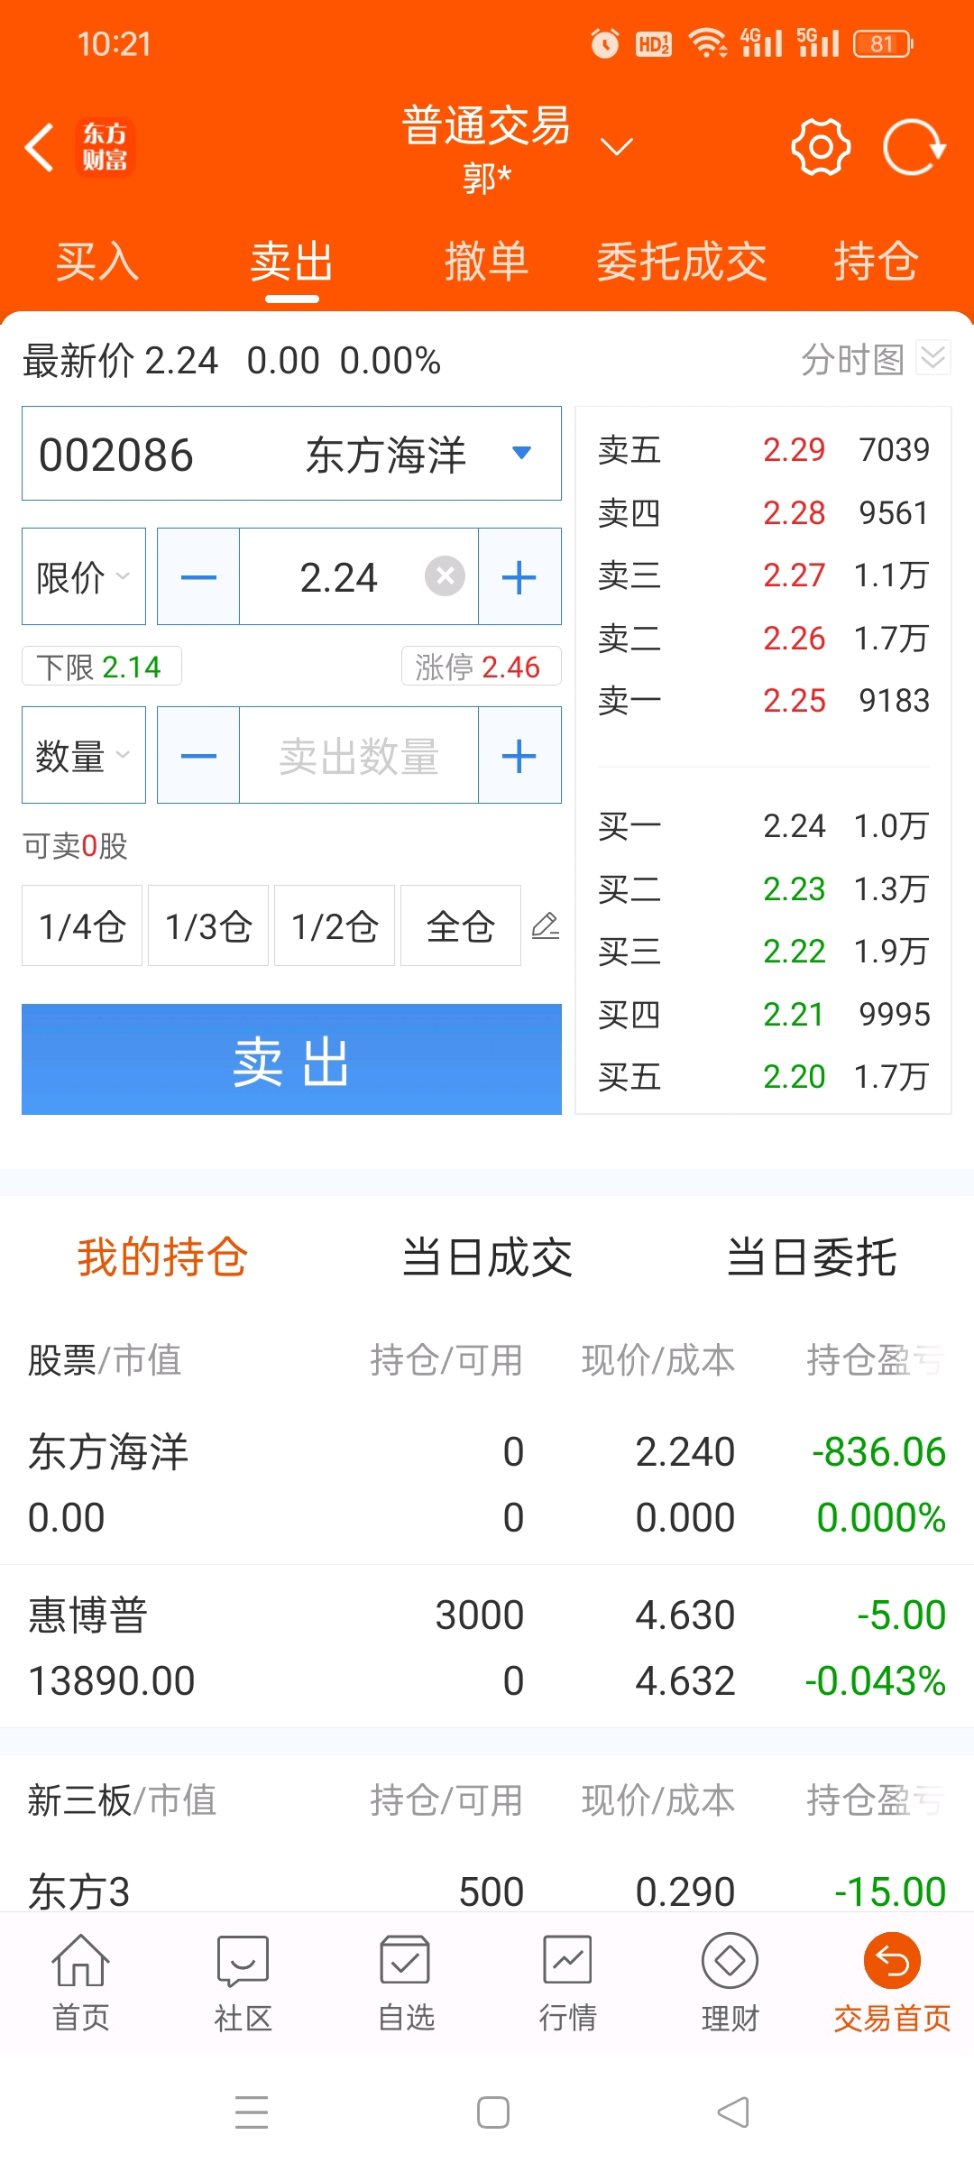
Task: Open 社区 community icon
Action: 243,1982
